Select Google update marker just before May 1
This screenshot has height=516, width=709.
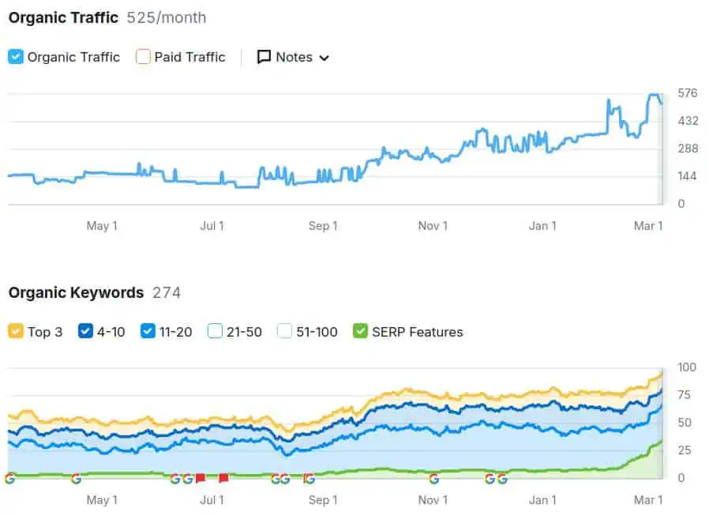tap(76, 478)
